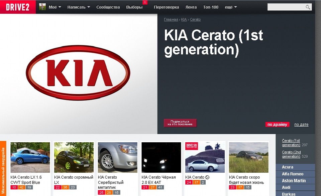This screenshot has width=321, height=196.
Task: Open the Cerato (2nd generation) sidebar link
Action: pos(291,154)
